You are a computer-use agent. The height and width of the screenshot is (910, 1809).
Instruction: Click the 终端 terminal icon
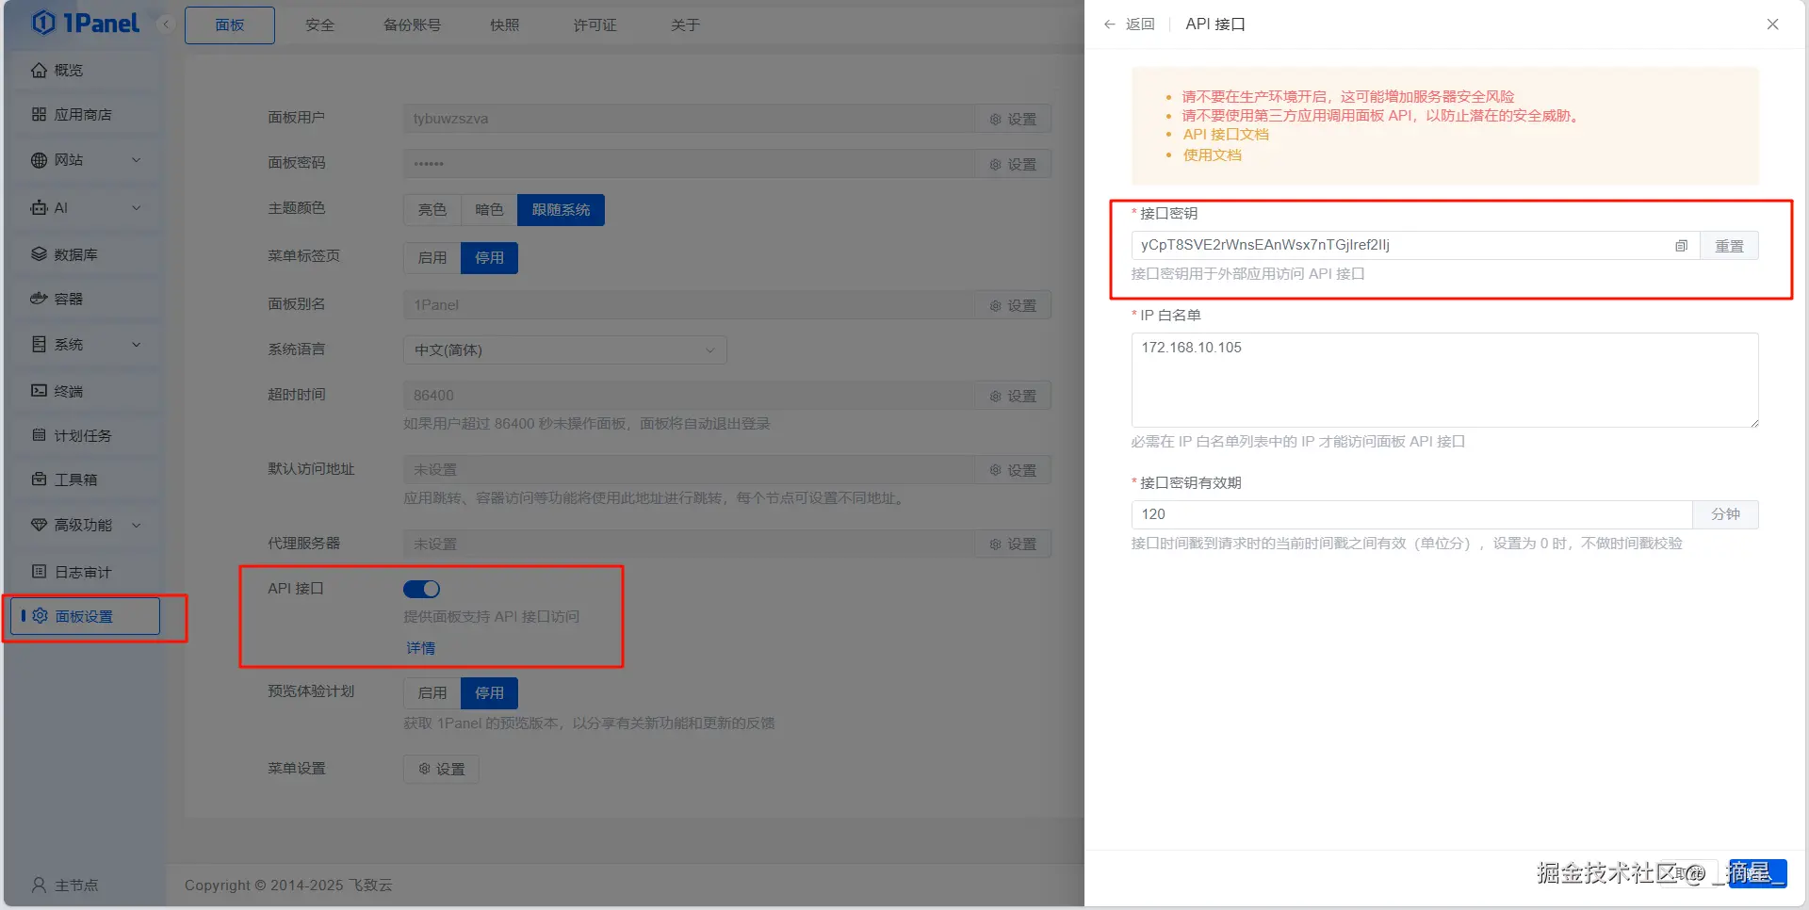point(39,391)
